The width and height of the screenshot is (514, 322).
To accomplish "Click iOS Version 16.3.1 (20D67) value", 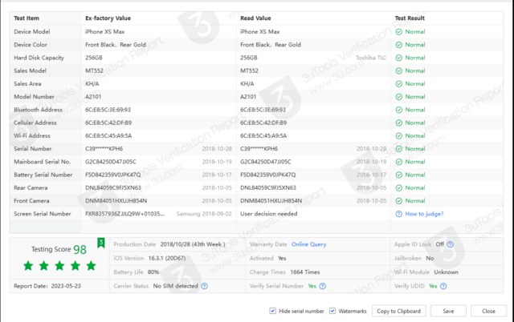I will click(167, 258).
